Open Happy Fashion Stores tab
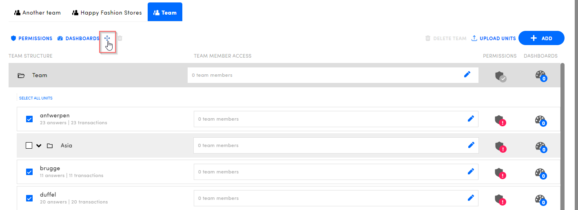578x210 pixels. (107, 13)
